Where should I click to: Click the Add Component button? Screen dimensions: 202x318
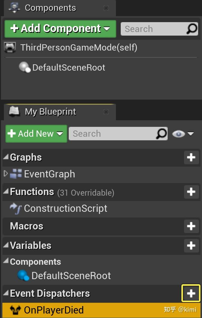(60, 29)
